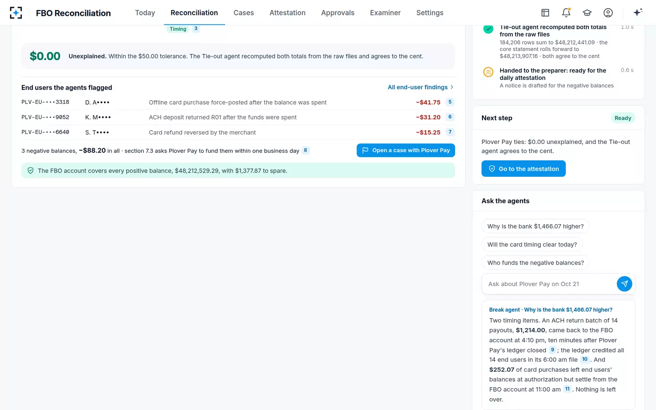Open the layout panel icon in header

545,13
